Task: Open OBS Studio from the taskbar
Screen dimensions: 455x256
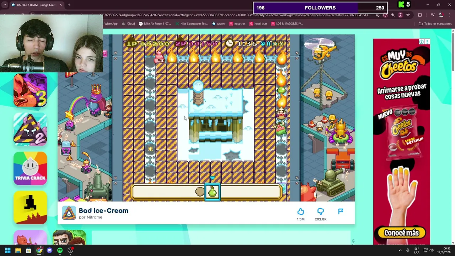Action: click(x=70, y=250)
